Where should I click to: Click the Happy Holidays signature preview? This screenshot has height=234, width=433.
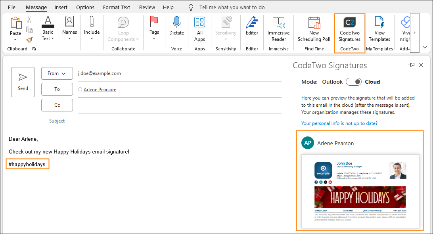point(360,191)
